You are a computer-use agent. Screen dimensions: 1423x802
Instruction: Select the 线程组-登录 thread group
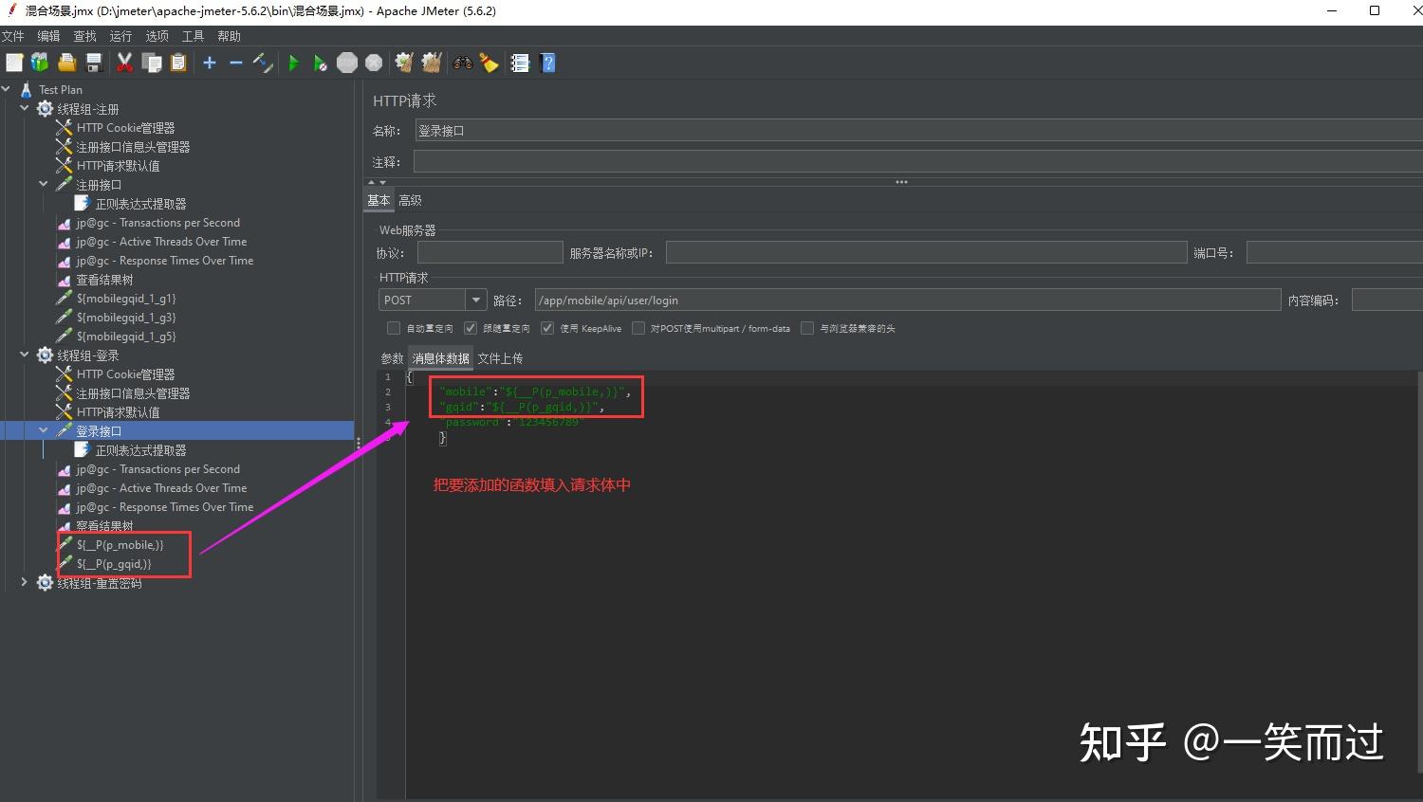[x=87, y=355]
